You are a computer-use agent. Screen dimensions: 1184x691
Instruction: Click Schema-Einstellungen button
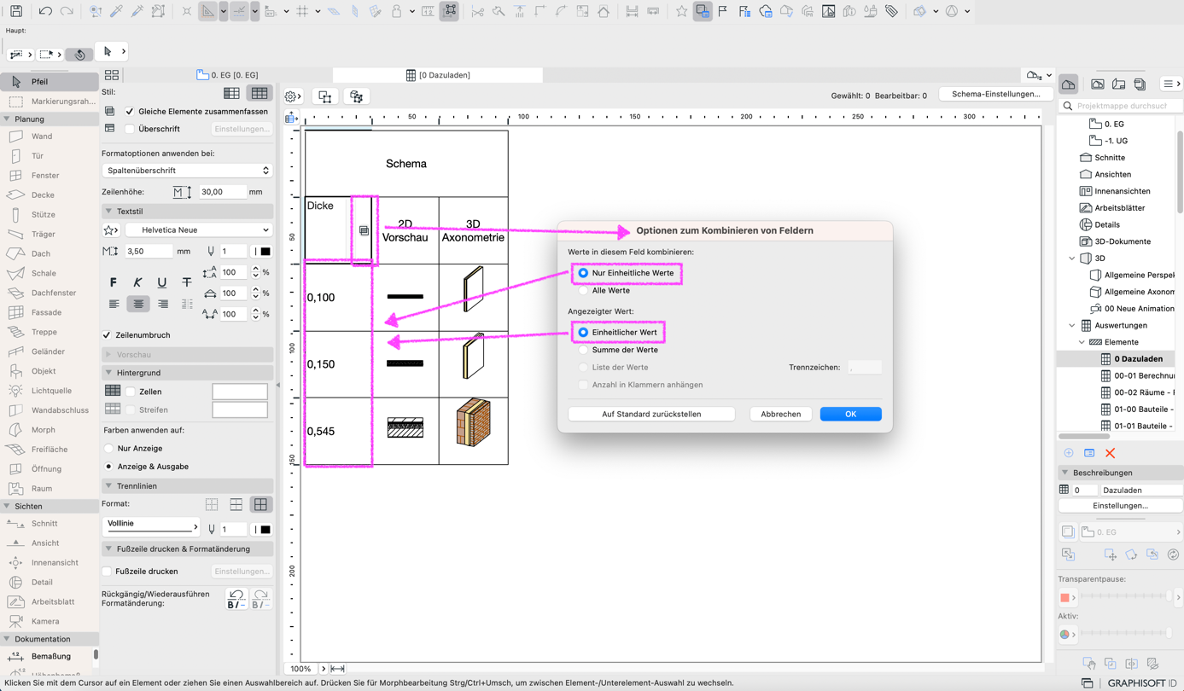[x=995, y=94]
